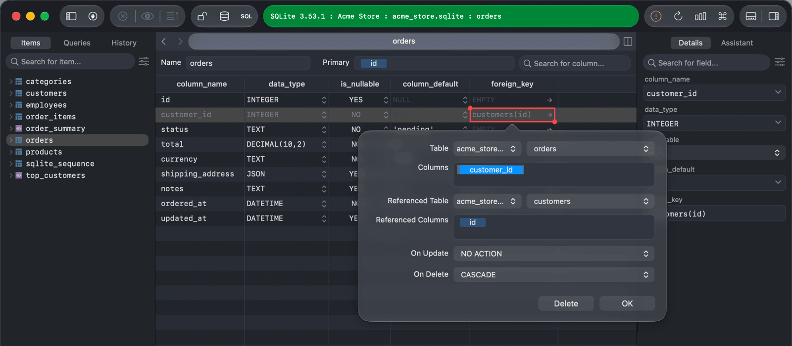Open filter settings next to field search
The width and height of the screenshot is (792, 346).
[x=780, y=62]
